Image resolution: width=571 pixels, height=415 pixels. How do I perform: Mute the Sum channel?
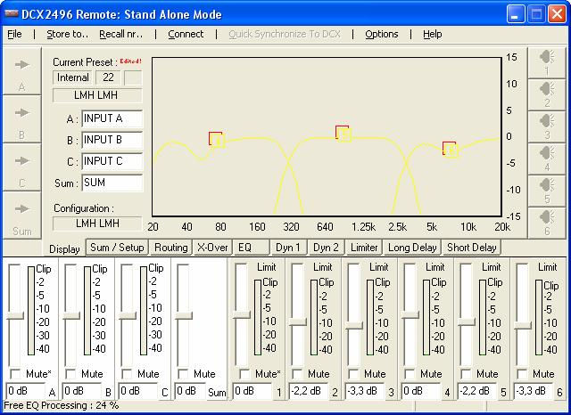[x=183, y=373]
